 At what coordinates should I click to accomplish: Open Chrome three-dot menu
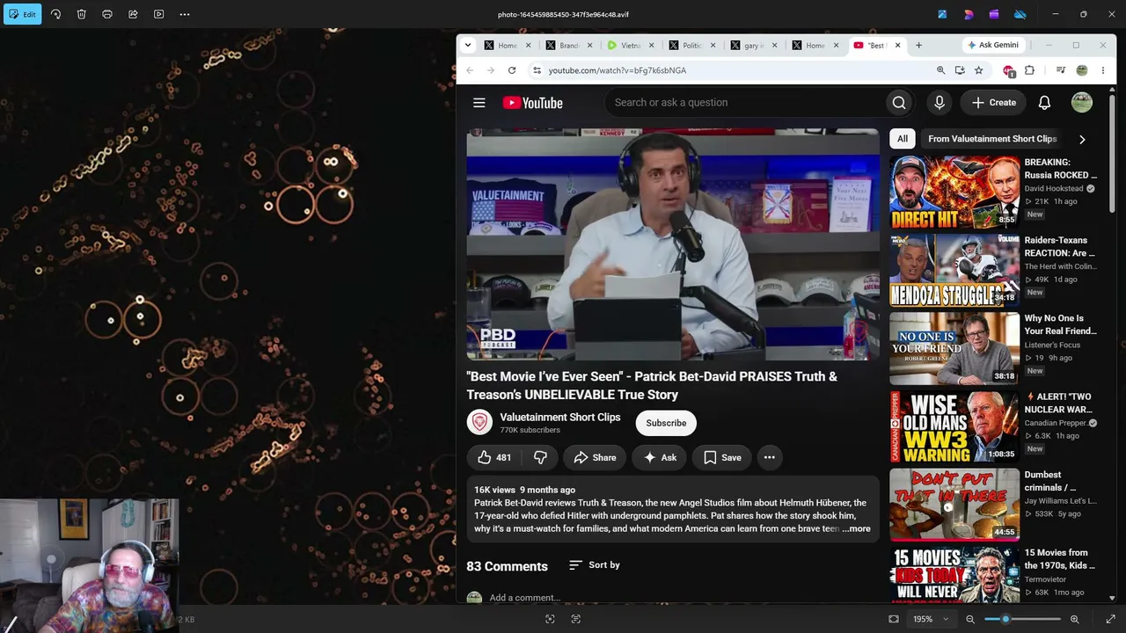(1102, 70)
